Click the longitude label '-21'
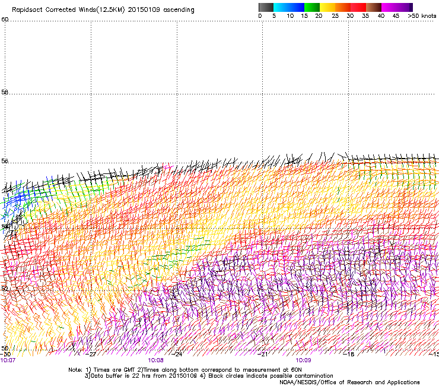439x386 pixels. [263, 355]
